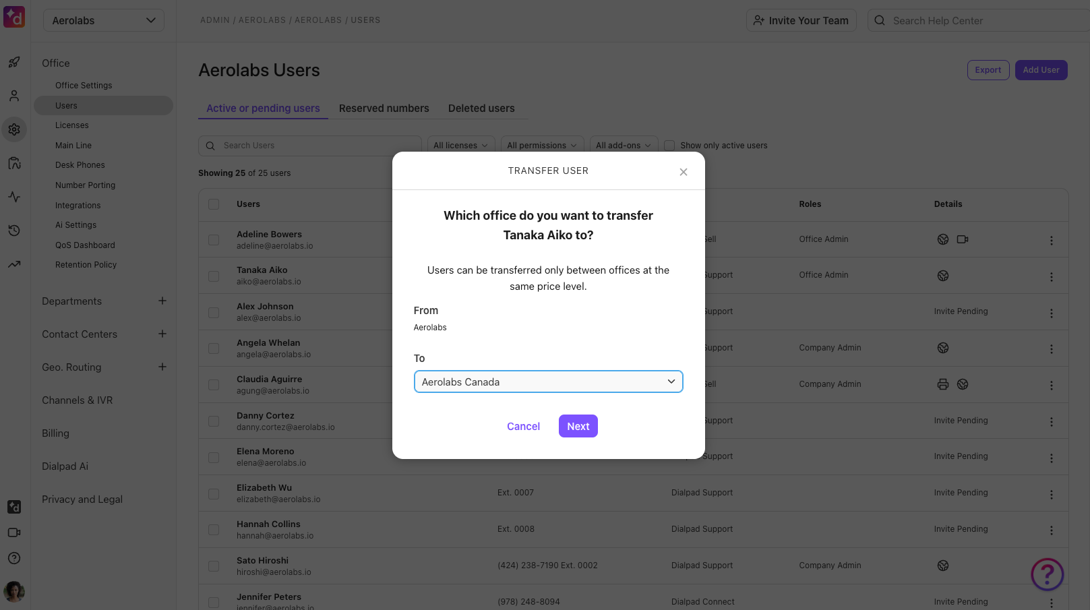The height and width of the screenshot is (610, 1090).
Task: Switch to Deleted users tab
Action: (x=481, y=109)
